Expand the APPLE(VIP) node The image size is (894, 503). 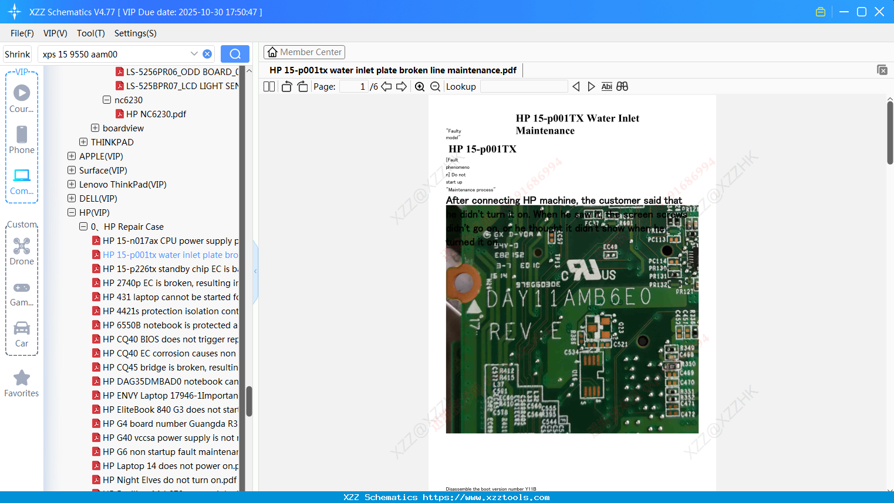click(x=72, y=156)
